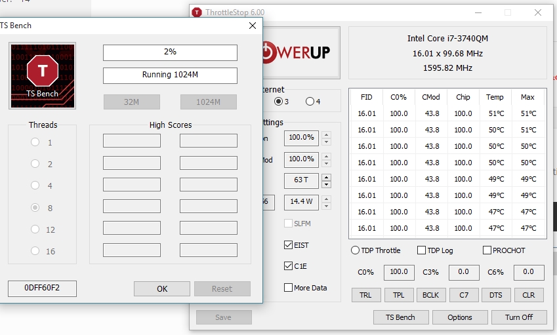Click the 16.01 x 99.68 MHz text
Screen dimensions: 557x335
point(447,54)
